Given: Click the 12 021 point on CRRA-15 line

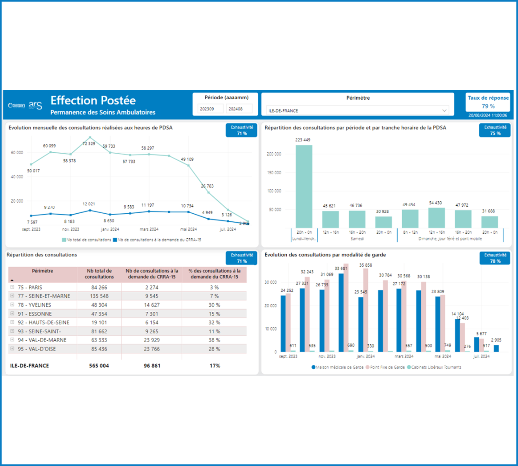Looking at the screenshot, I should [x=90, y=210].
